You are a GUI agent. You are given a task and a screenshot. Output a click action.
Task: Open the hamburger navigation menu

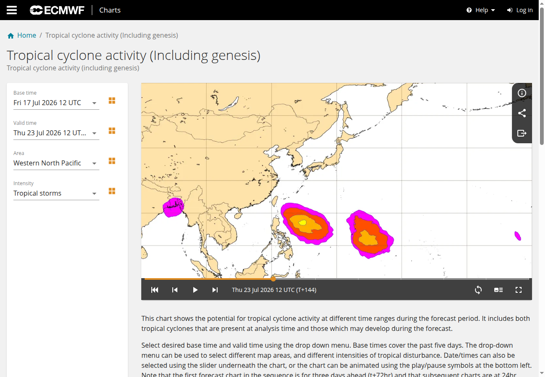point(12,10)
